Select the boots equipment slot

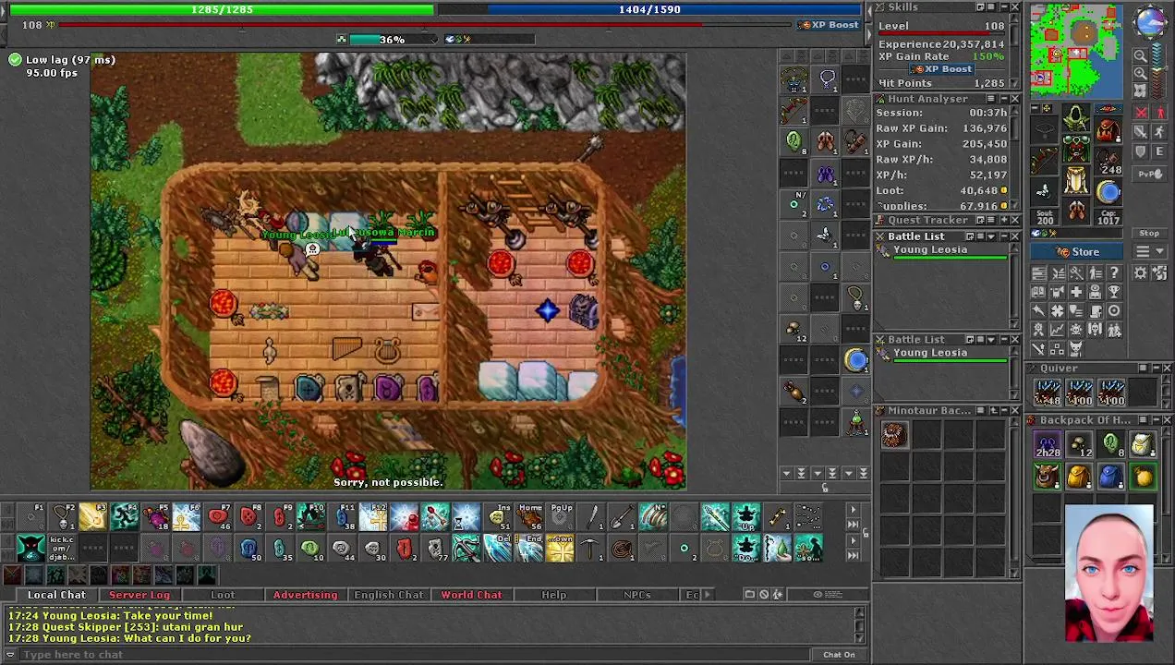1076,210
